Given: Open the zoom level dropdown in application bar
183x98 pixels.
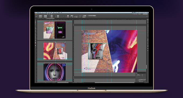Looking at the screenshot, I should click(x=45, y=14).
